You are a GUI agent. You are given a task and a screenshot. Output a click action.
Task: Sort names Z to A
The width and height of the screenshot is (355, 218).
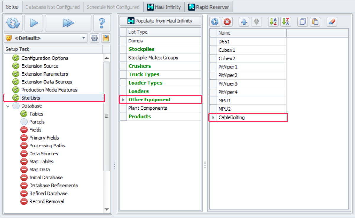[286, 22]
